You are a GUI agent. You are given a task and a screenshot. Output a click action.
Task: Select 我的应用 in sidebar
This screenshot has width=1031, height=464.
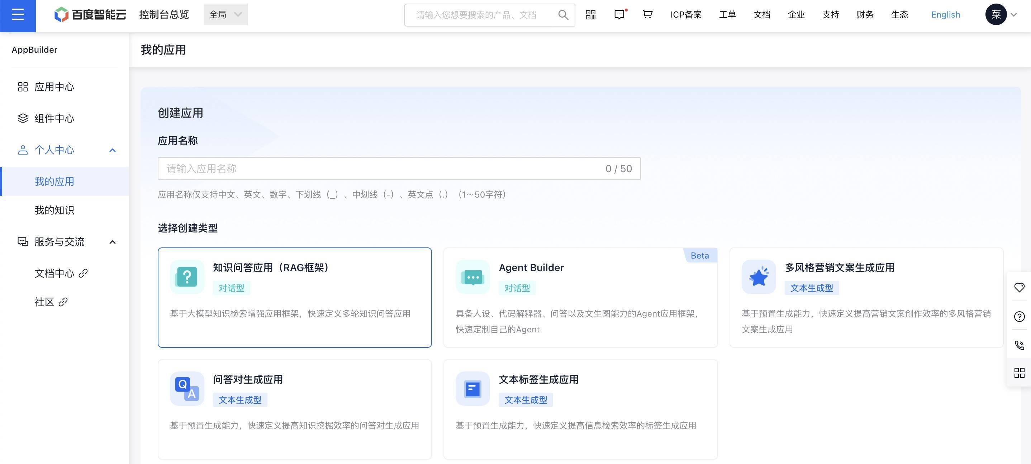(x=65, y=181)
